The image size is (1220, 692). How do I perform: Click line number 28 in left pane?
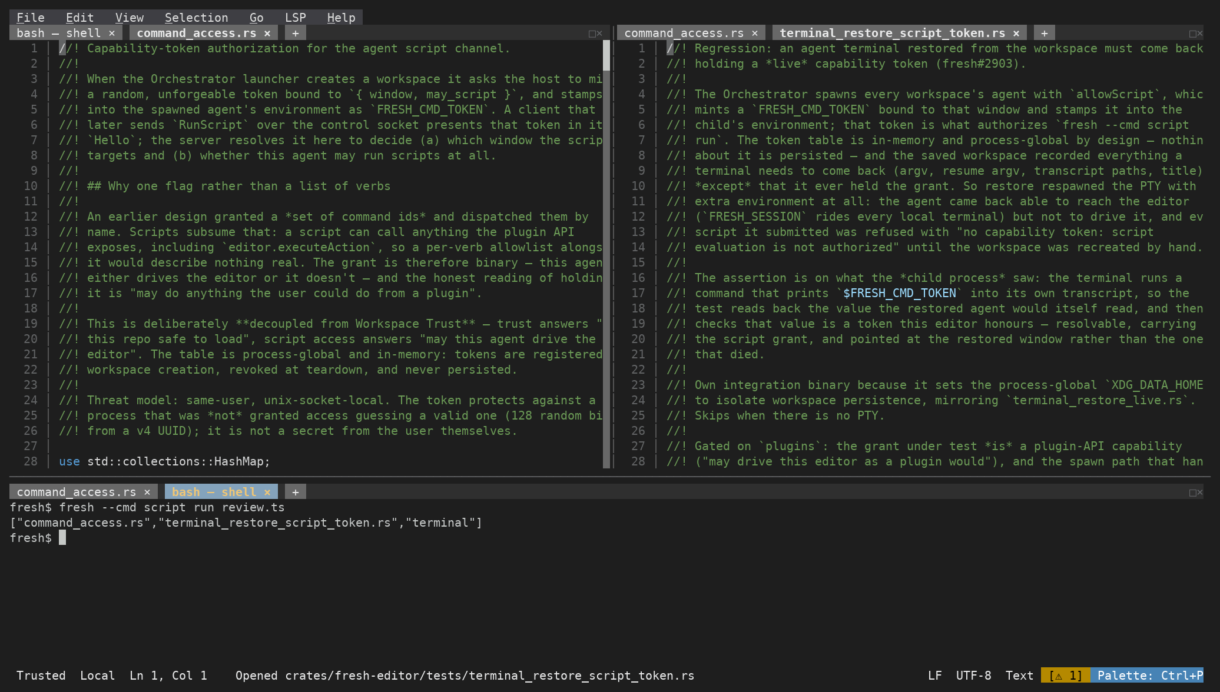(31, 461)
